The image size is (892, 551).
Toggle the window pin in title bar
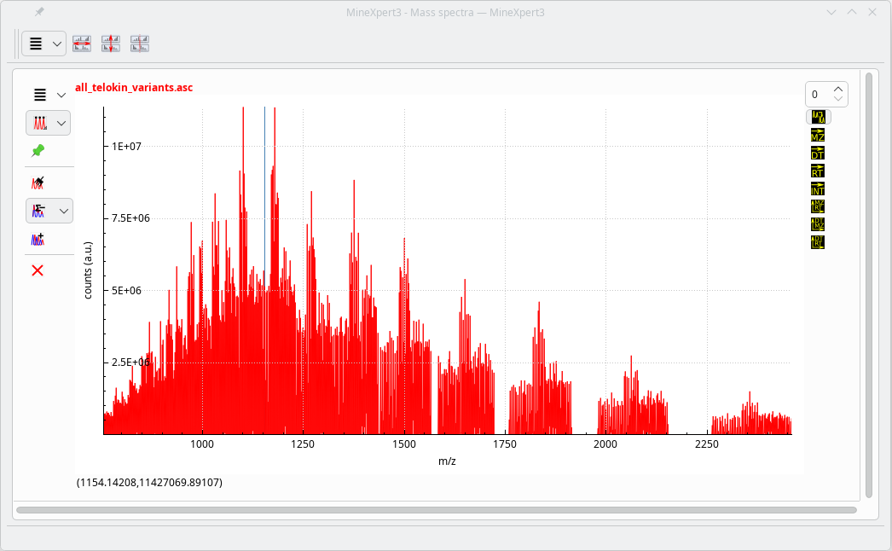point(40,12)
